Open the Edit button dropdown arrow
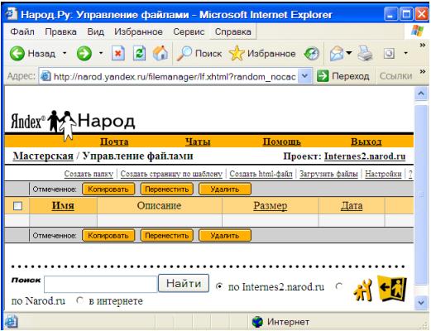This screenshot has width=431, height=331. pos(405,53)
